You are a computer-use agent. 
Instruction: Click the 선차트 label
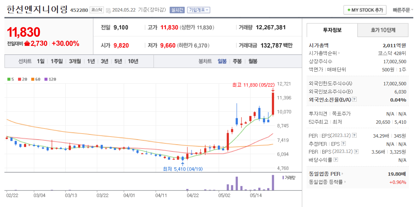point(25,61)
